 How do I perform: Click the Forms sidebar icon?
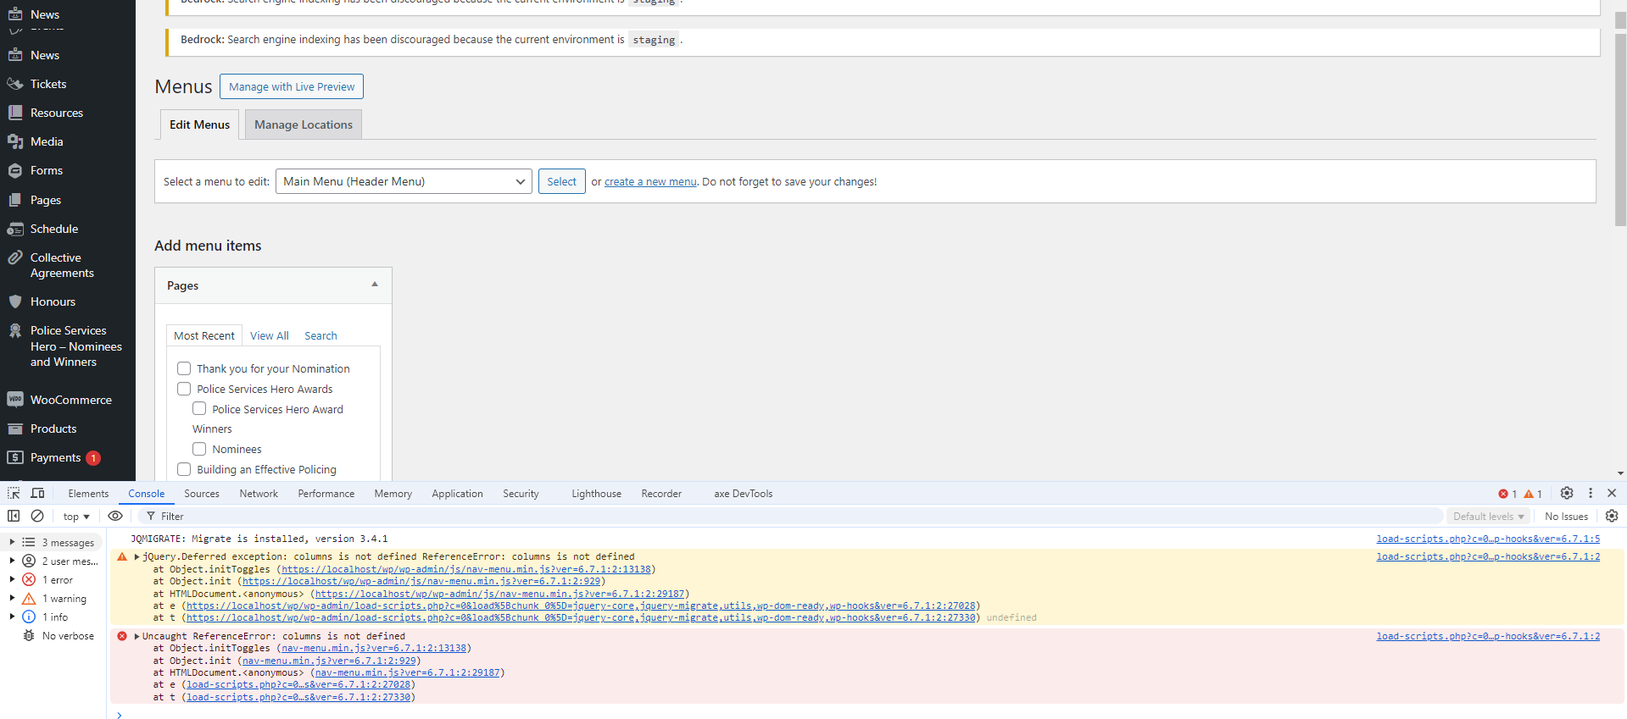point(14,170)
